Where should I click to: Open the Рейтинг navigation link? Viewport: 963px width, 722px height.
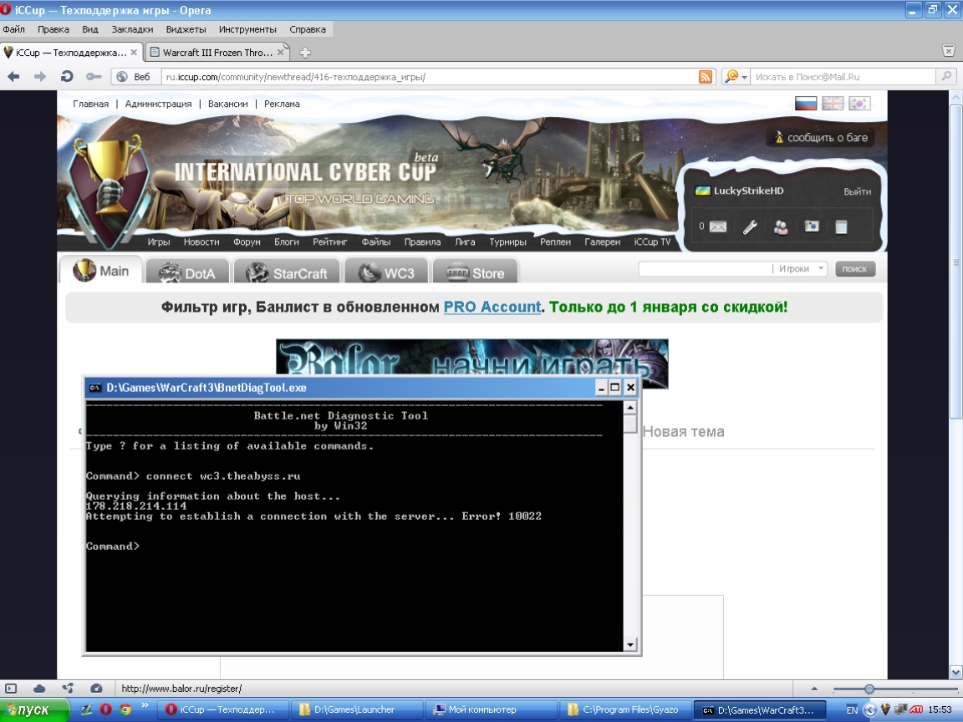(x=330, y=242)
